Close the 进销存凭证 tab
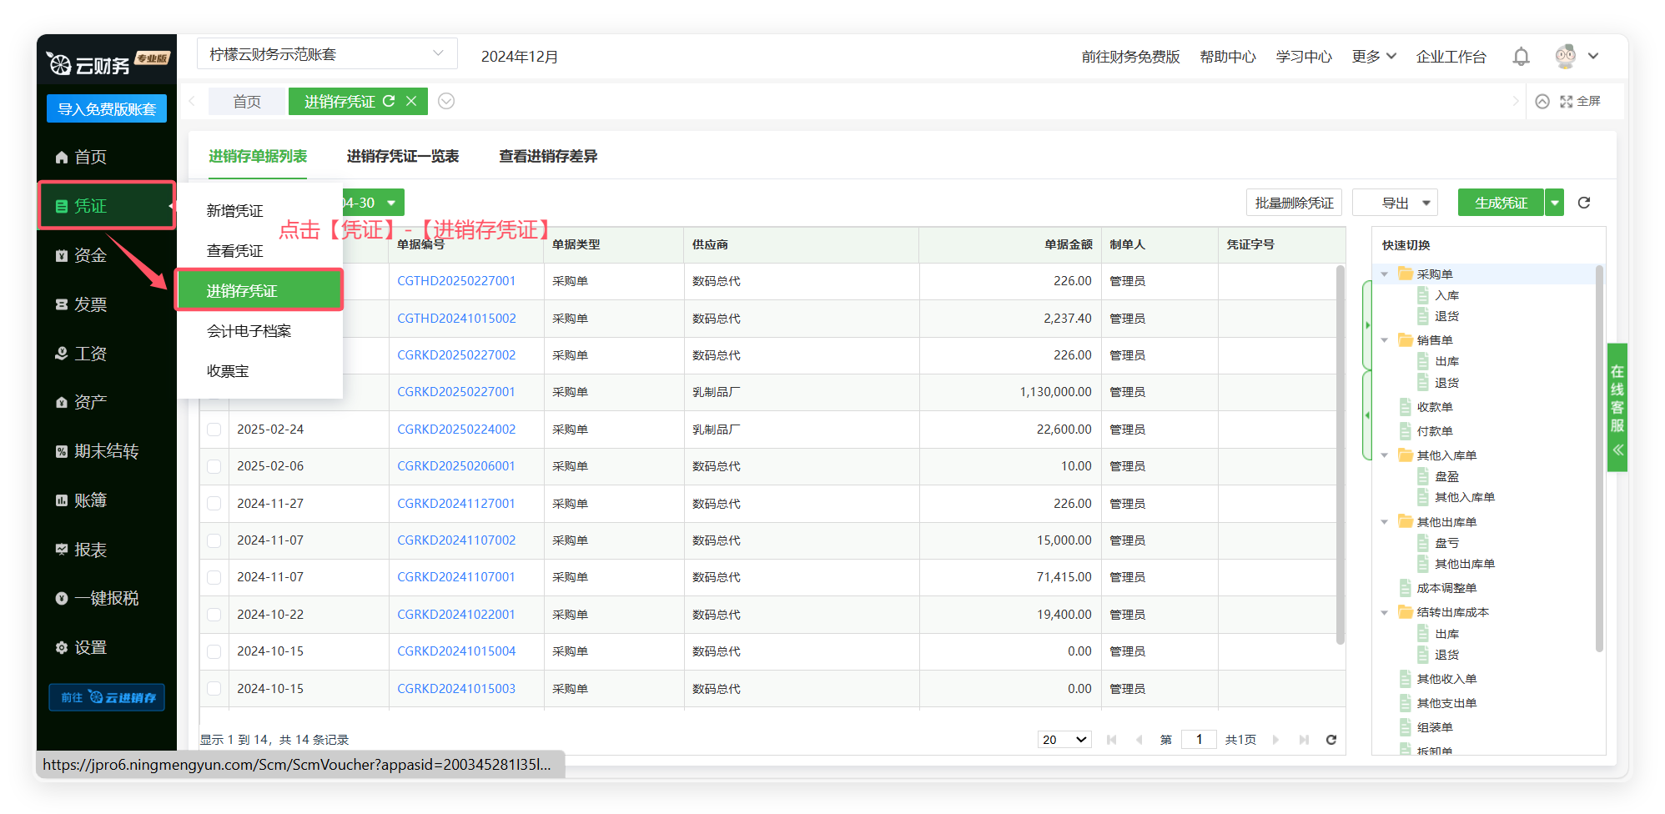This screenshot has height=814, width=1665. pos(411,101)
